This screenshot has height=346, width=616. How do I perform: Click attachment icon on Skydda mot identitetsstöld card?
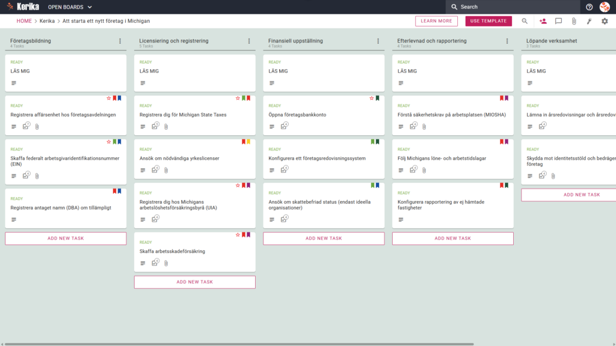tap(553, 176)
